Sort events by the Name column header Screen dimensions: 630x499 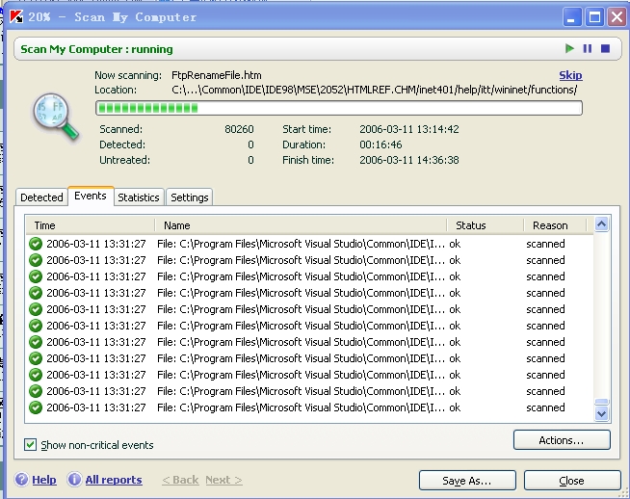301,225
